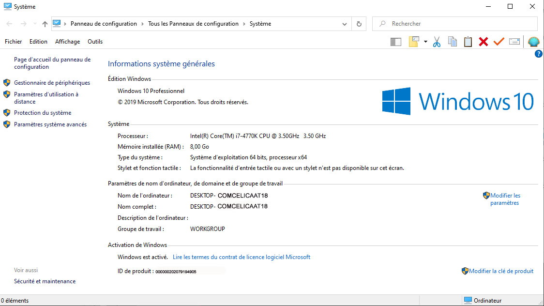Refresh the Système page
Screen dimensions: 544x306
tap(359, 24)
